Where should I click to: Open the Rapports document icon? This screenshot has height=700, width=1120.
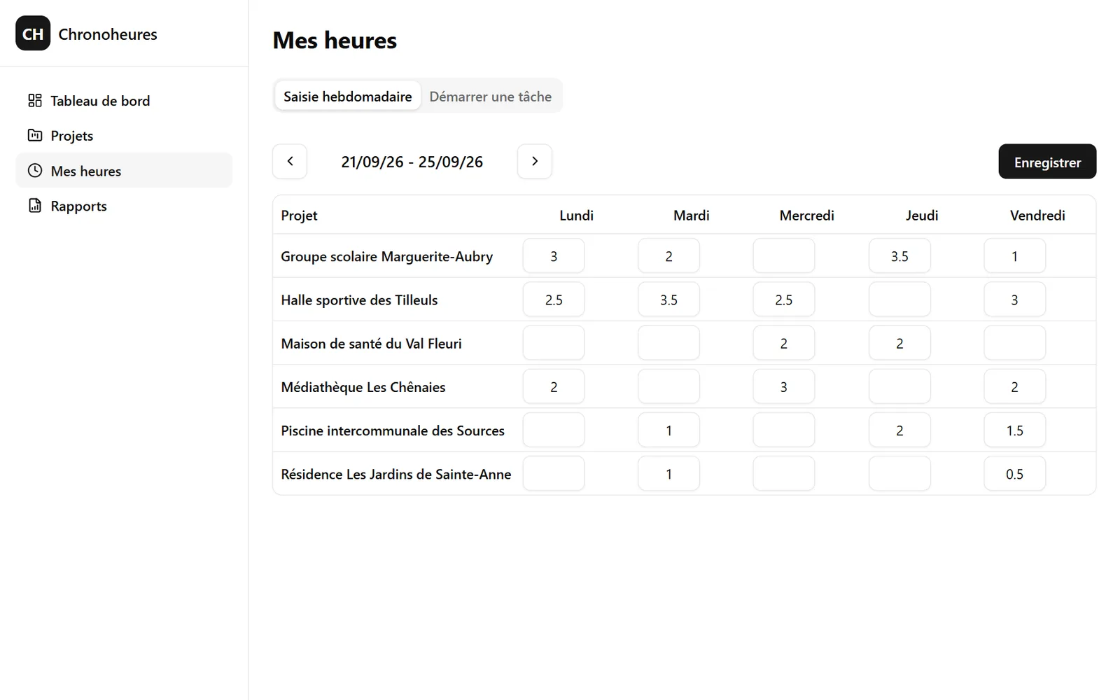pyautogui.click(x=35, y=205)
